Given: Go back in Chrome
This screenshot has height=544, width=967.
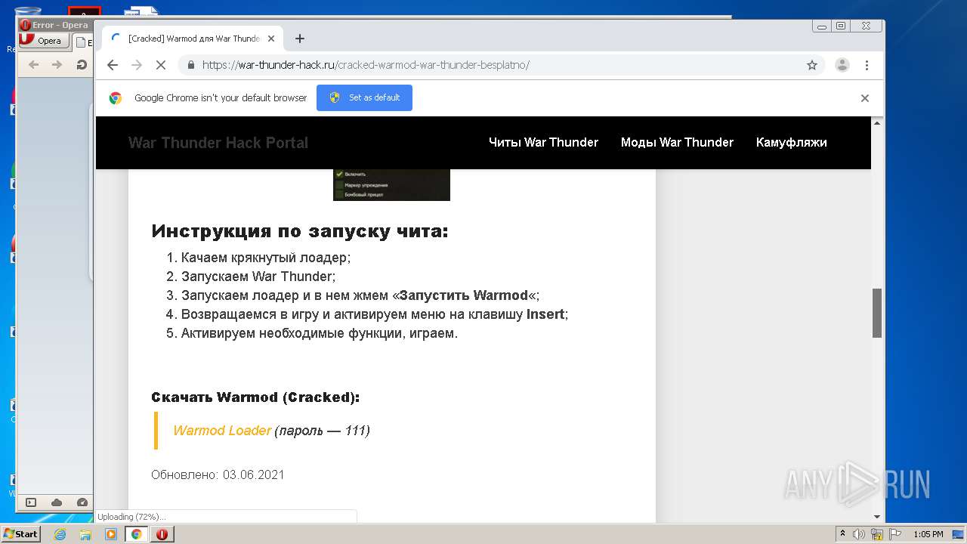Looking at the screenshot, I should (x=113, y=65).
